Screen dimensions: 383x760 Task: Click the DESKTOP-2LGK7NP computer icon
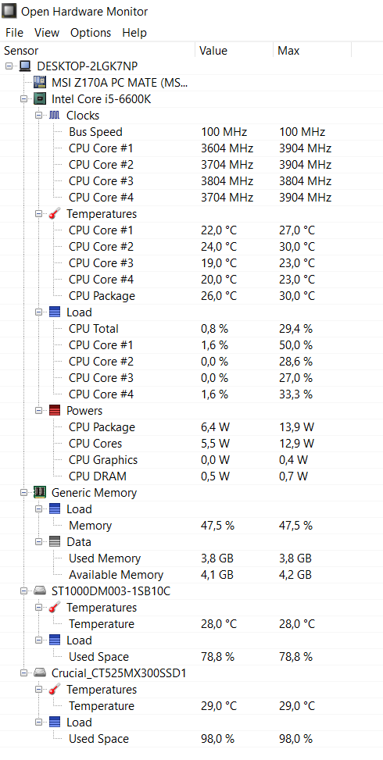(25, 66)
